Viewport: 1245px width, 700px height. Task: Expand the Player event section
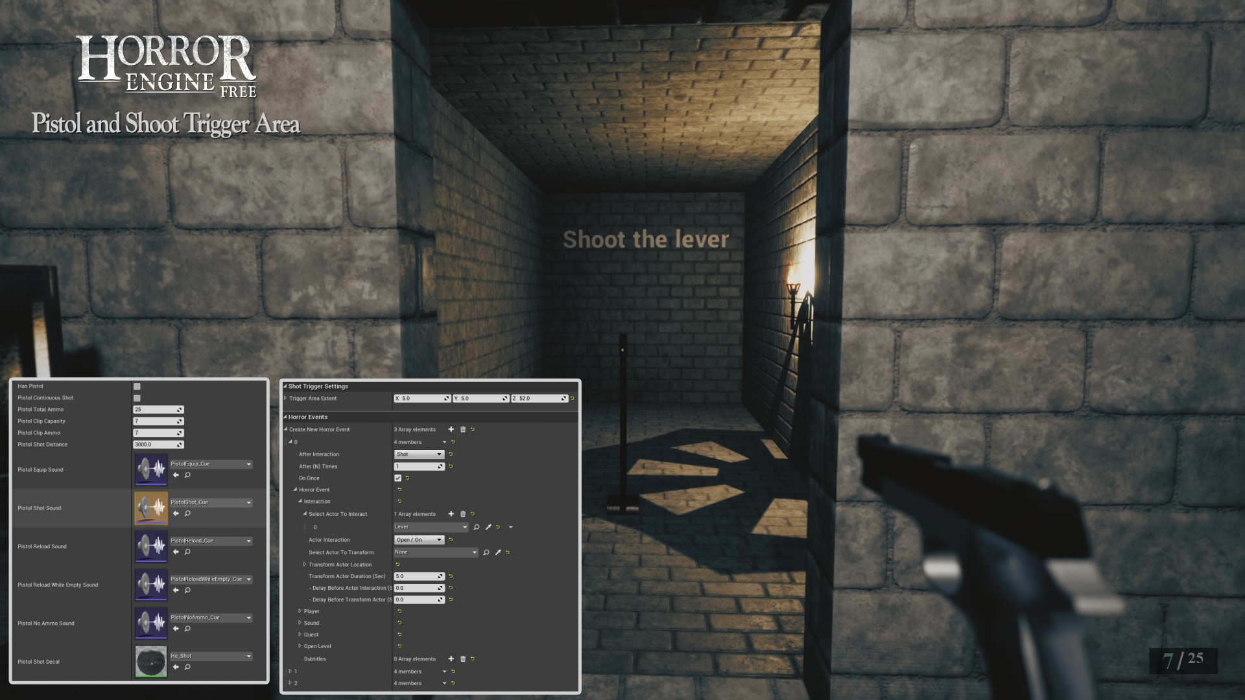(299, 611)
